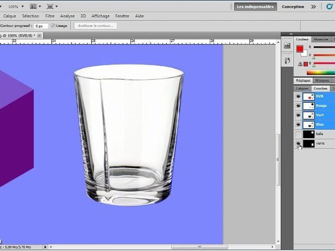Switch to the Réglages tab
The image size is (335, 251).
303,81
